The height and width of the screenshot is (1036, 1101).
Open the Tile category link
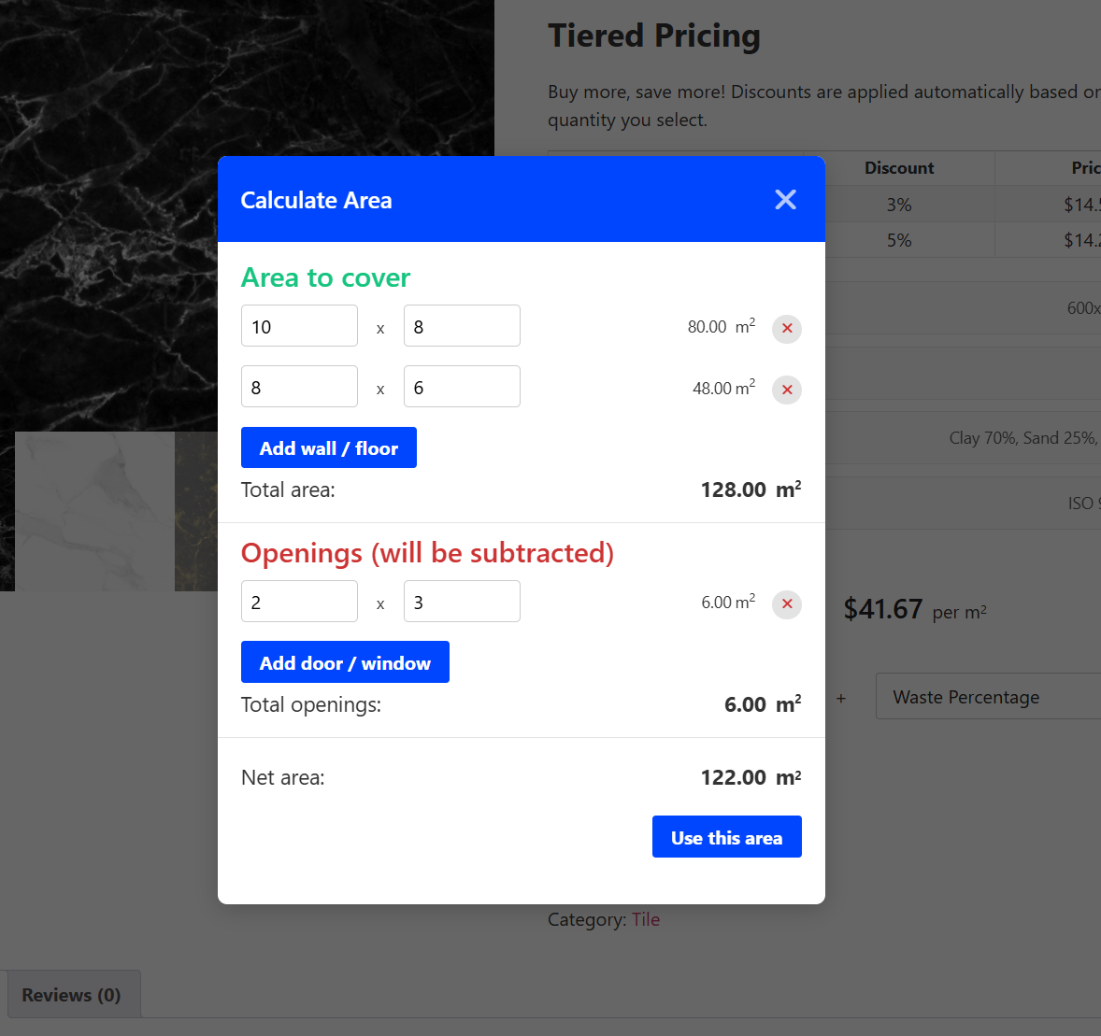click(x=646, y=919)
